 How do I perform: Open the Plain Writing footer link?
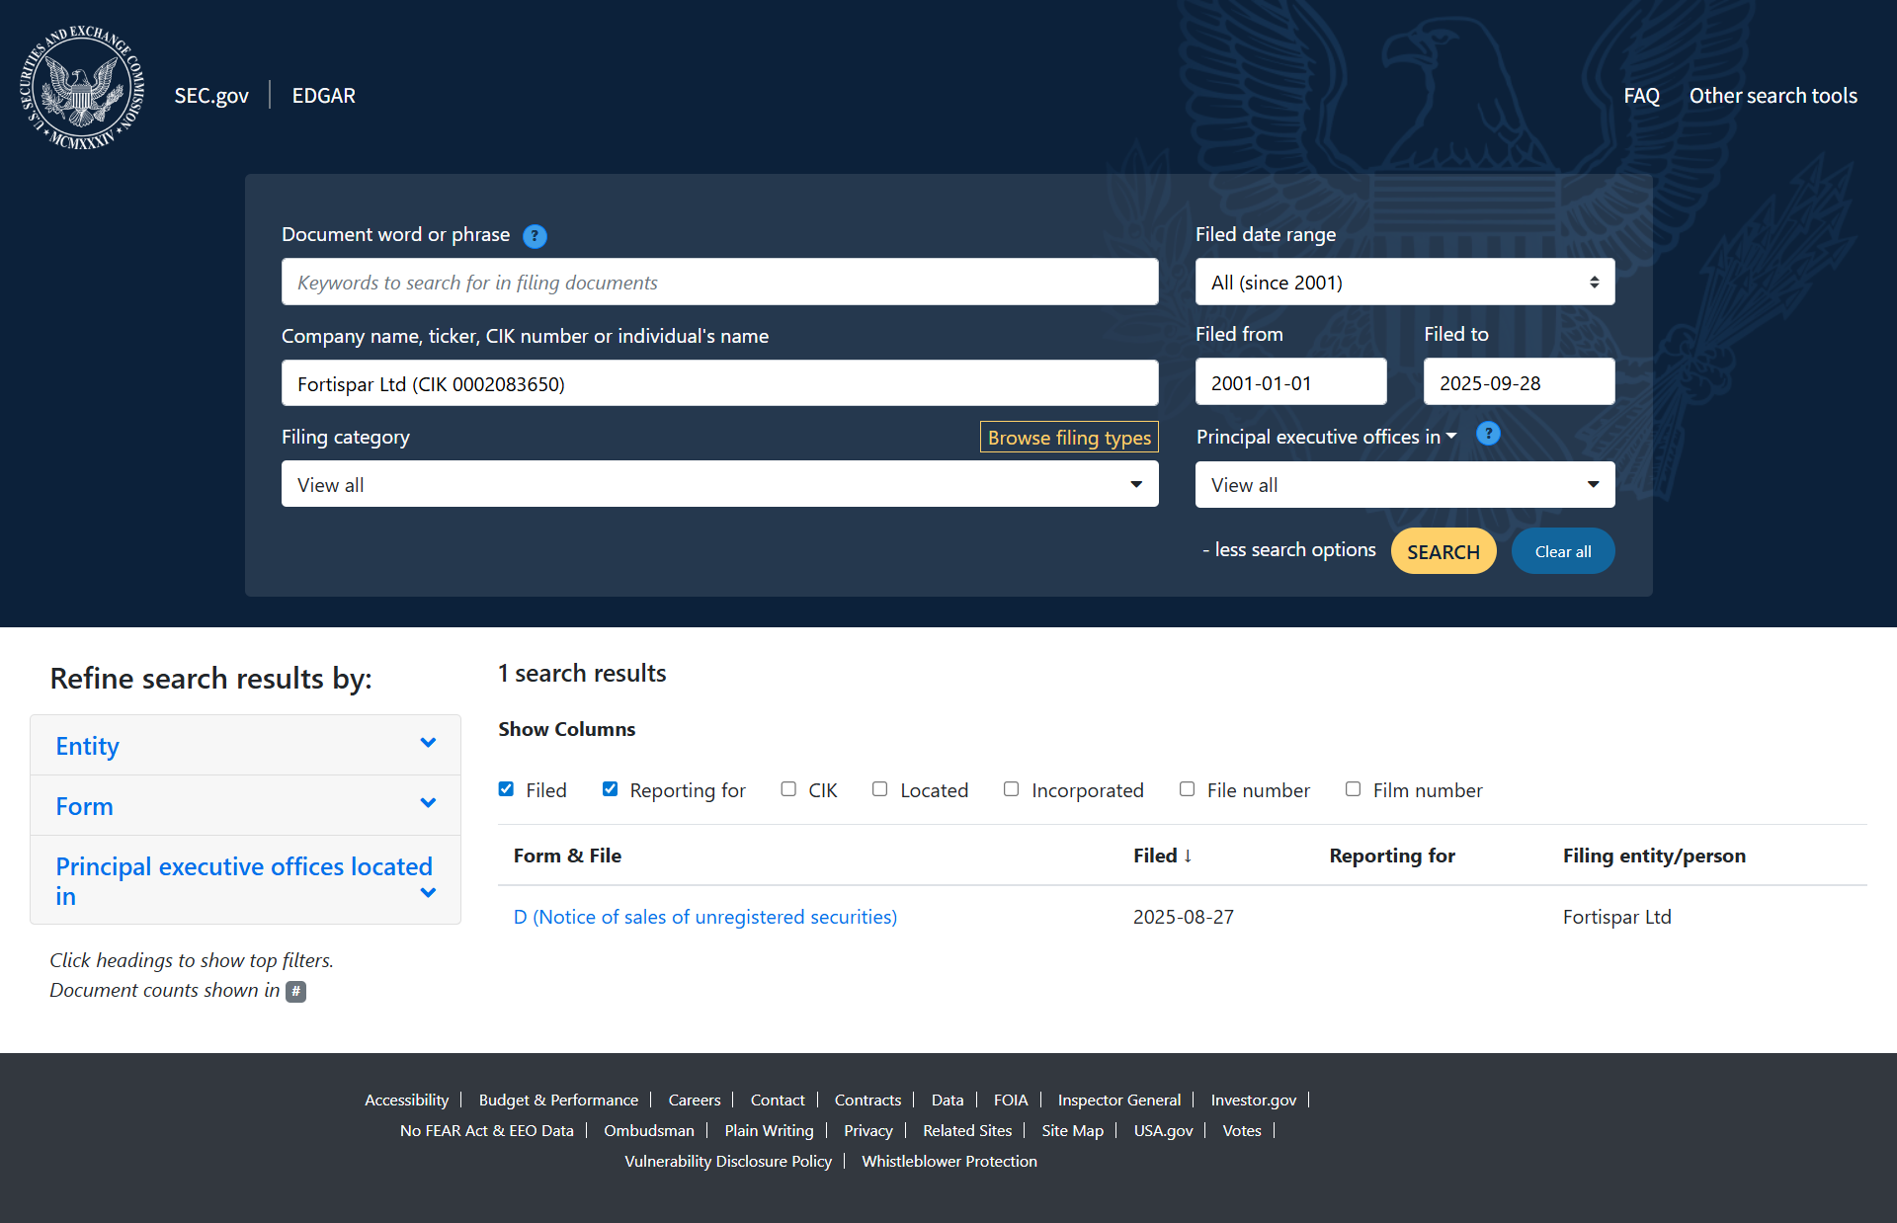(769, 1131)
